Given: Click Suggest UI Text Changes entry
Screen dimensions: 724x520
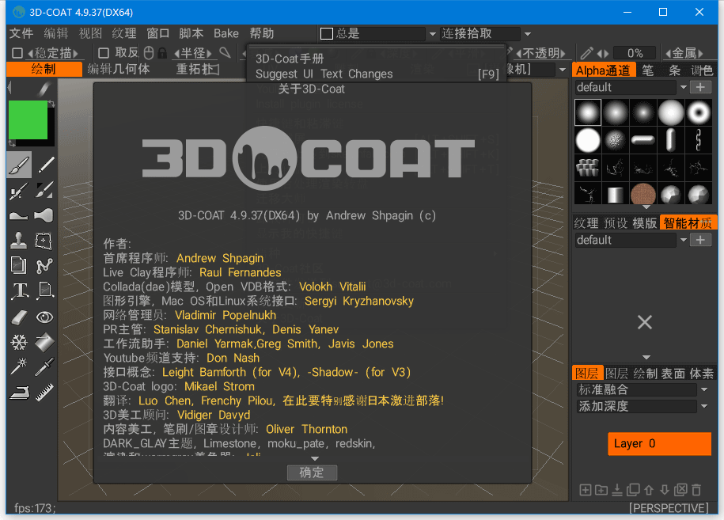Looking at the screenshot, I should point(377,74).
